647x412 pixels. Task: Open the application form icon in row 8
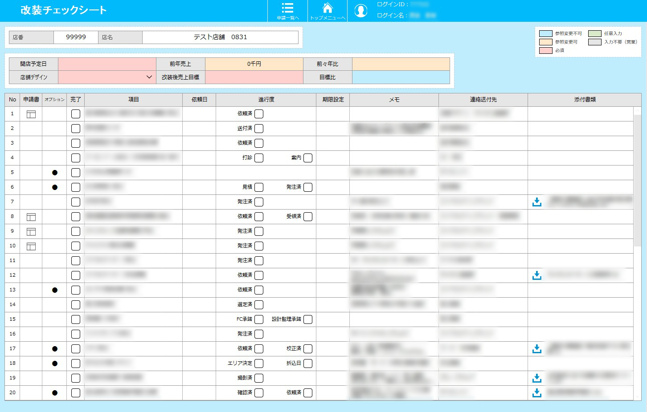(31, 217)
